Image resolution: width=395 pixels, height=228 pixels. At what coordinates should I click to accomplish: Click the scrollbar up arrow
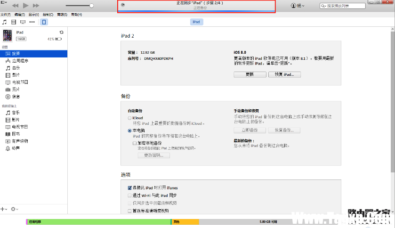click(393, 29)
